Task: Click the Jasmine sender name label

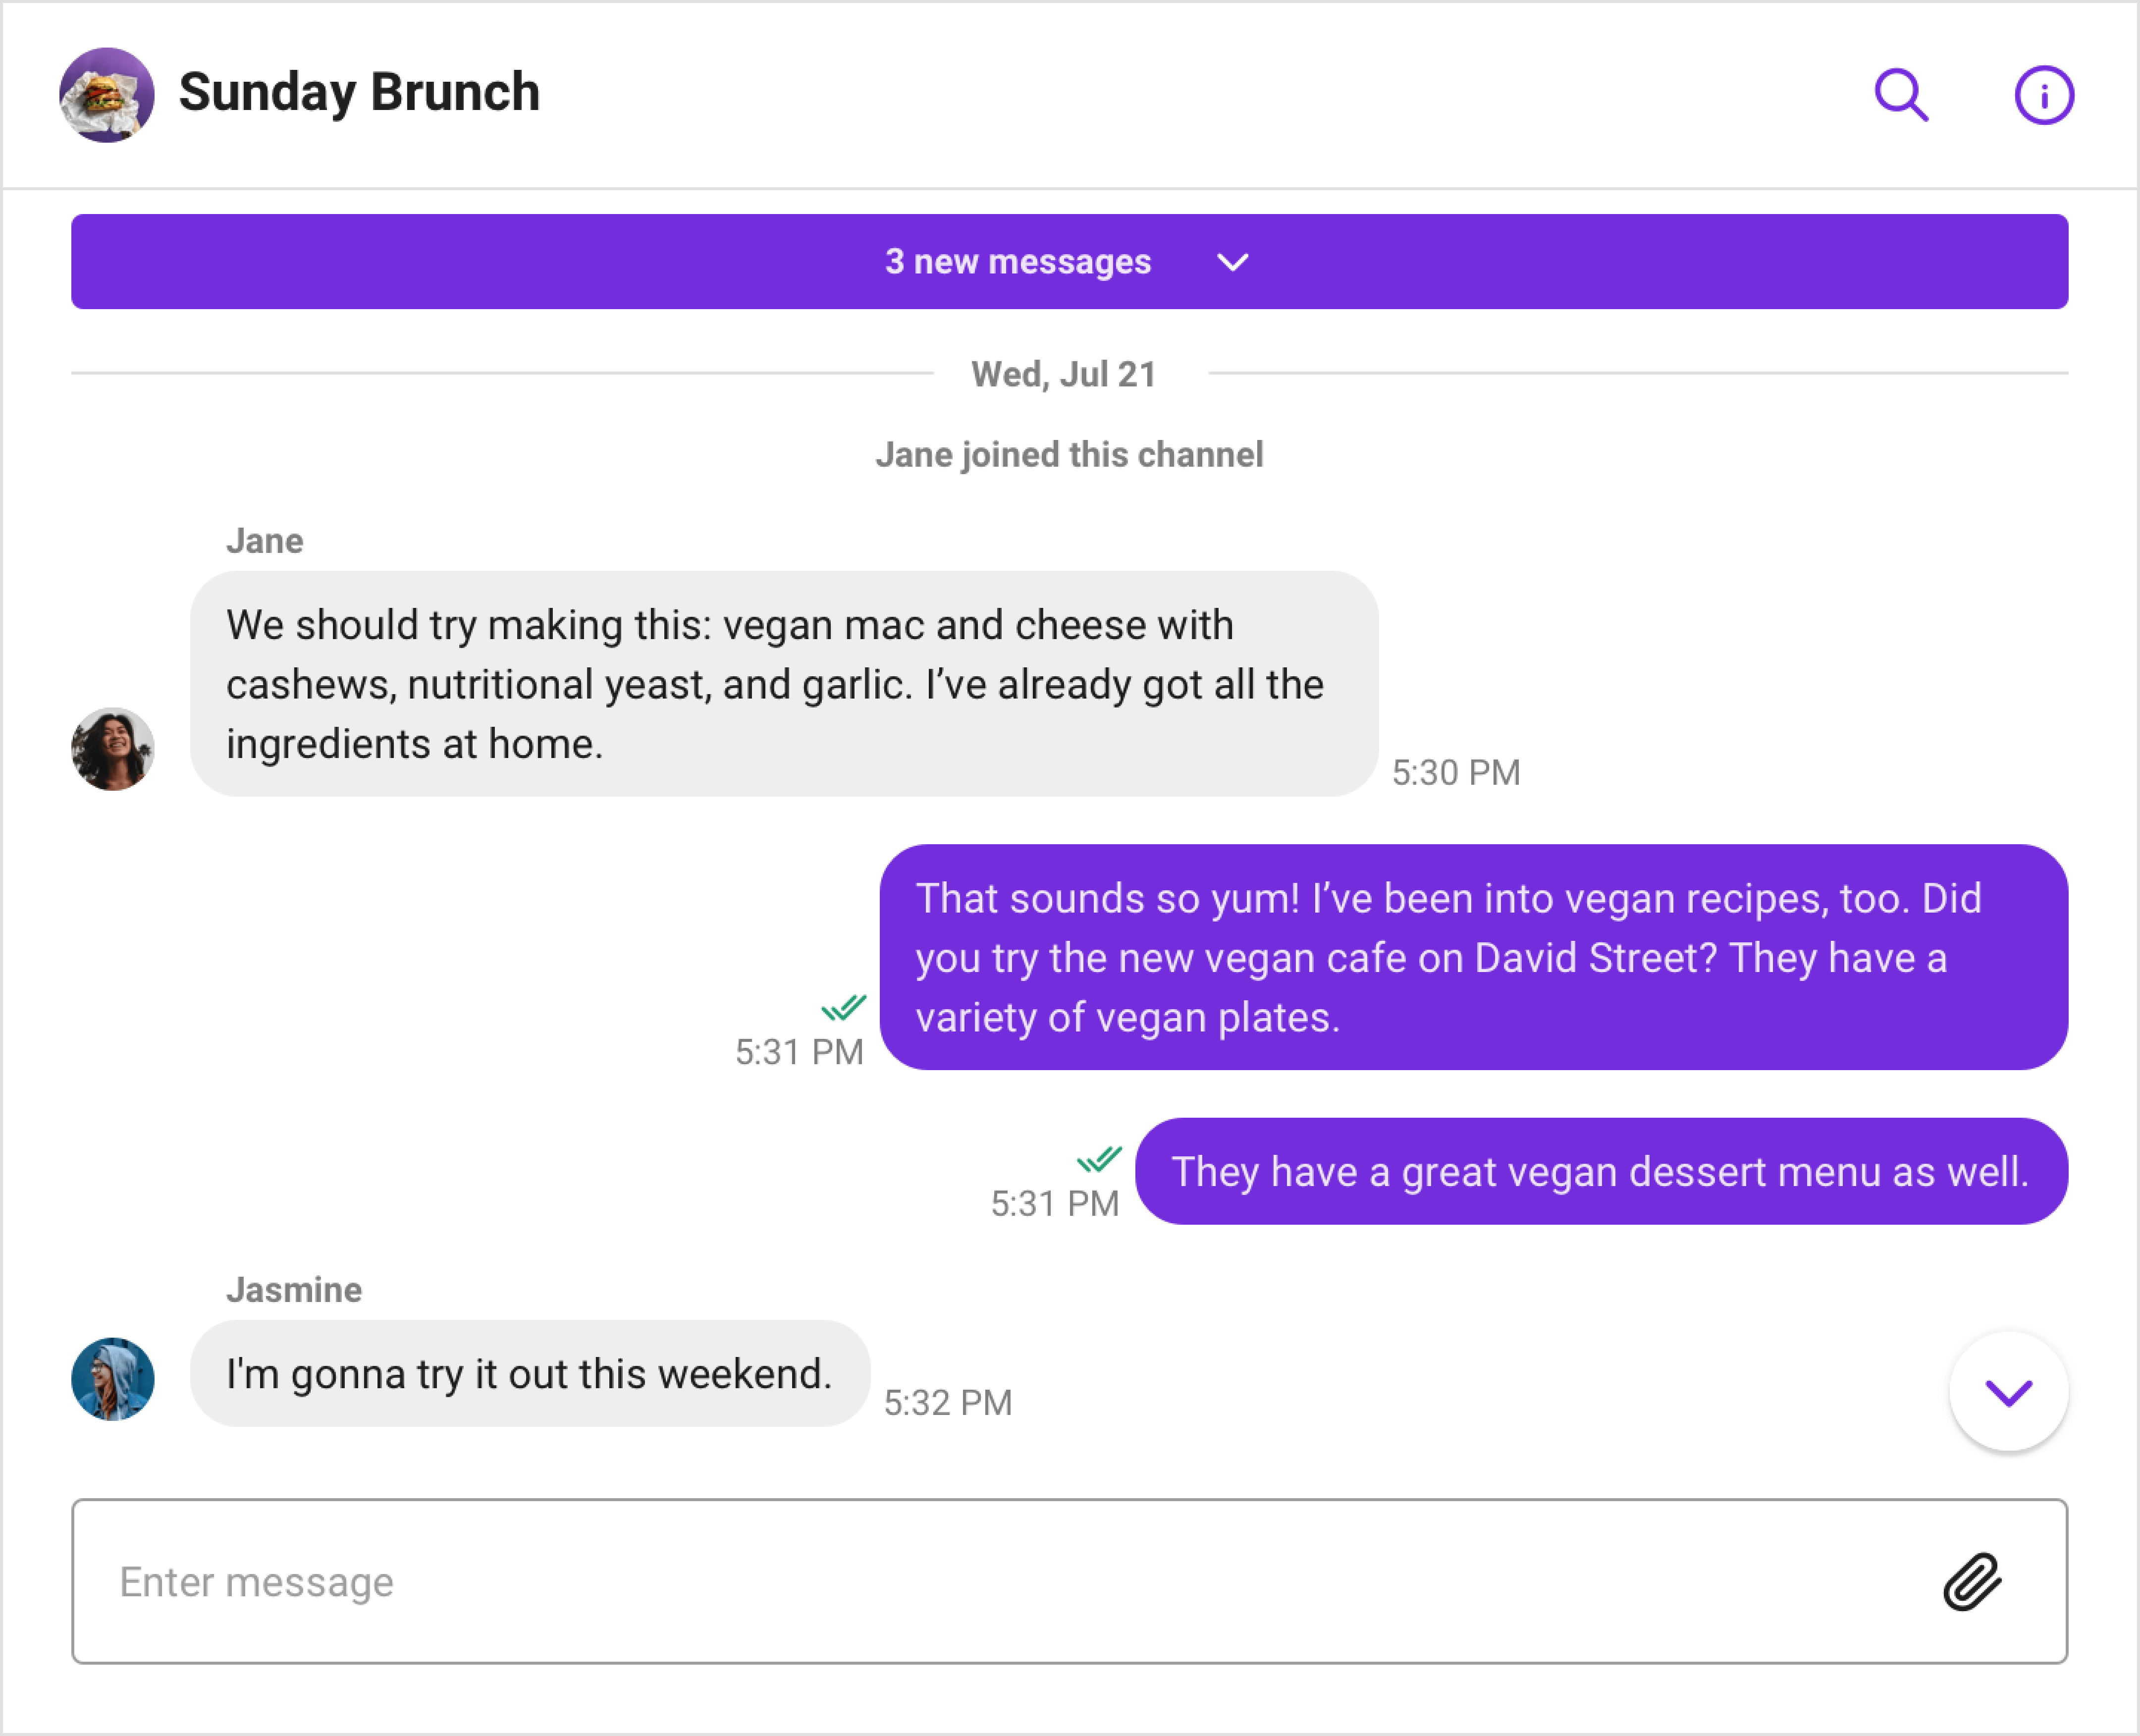Action: [x=294, y=1290]
